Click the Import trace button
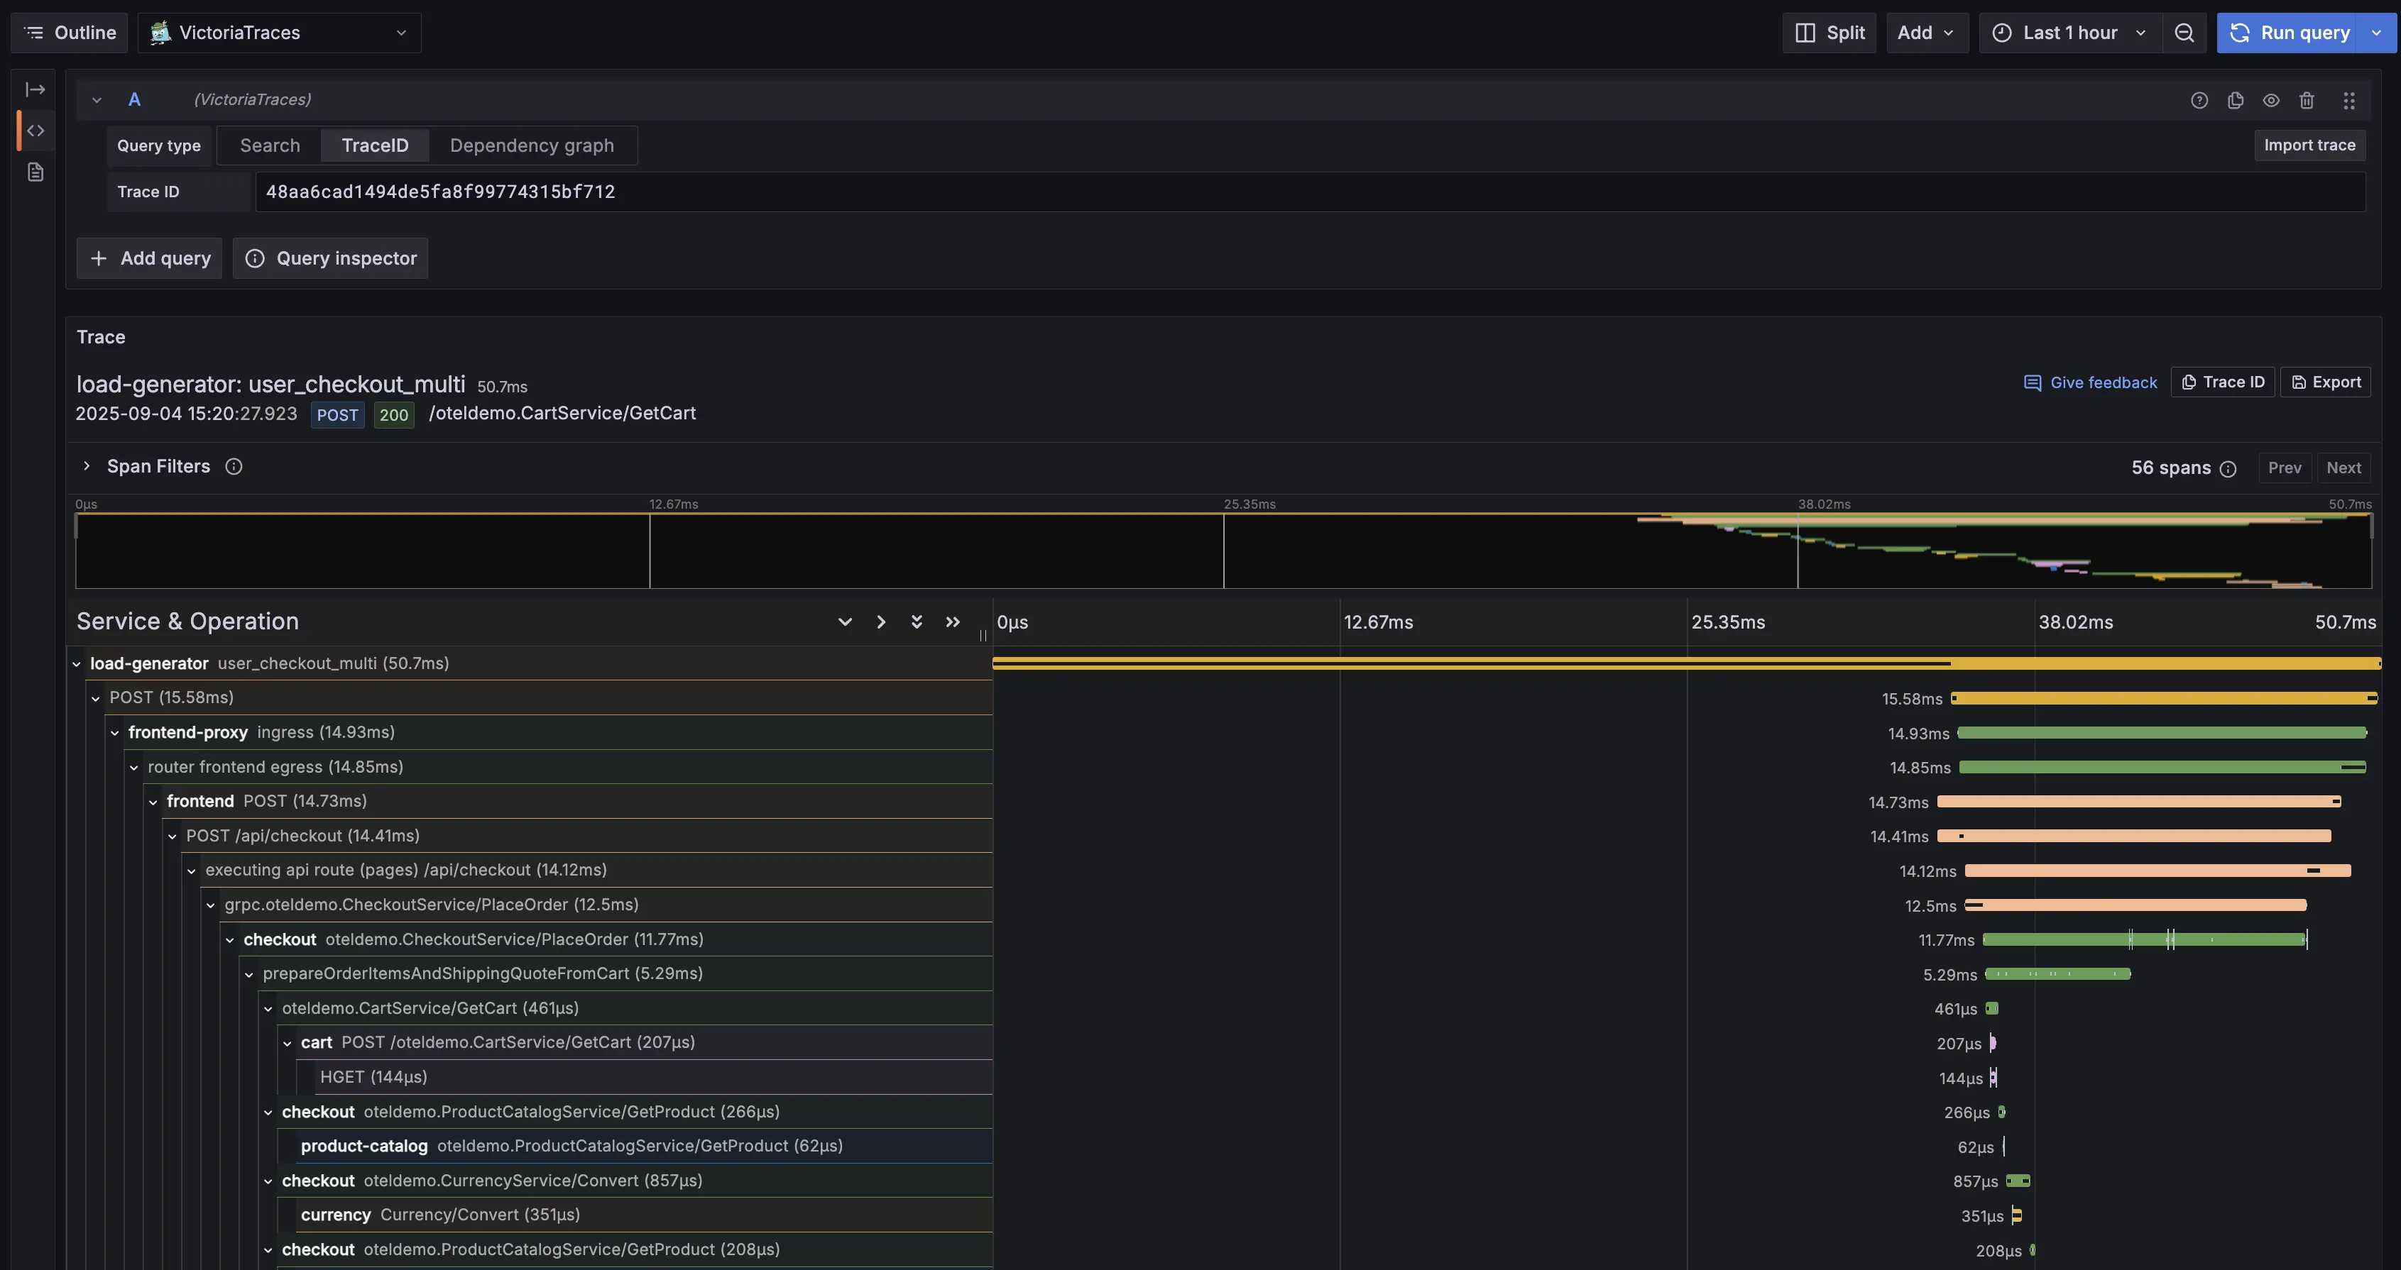 pos(2309,145)
